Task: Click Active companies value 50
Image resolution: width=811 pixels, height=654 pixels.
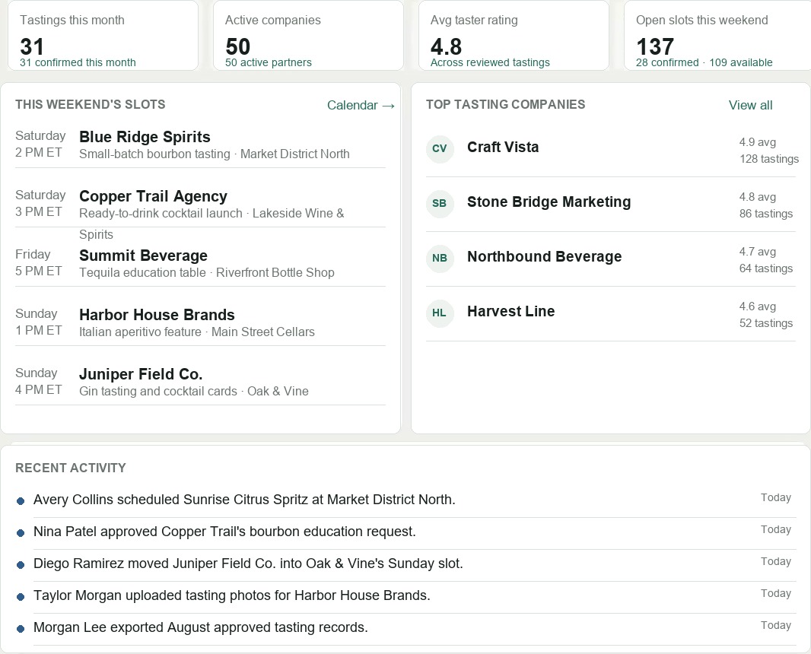Action: click(x=237, y=46)
